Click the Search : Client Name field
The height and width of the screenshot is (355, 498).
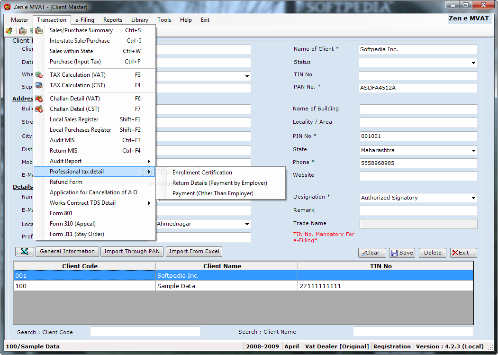point(413,332)
